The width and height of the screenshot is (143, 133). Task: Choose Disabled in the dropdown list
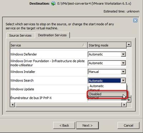(x=107, y=94)
